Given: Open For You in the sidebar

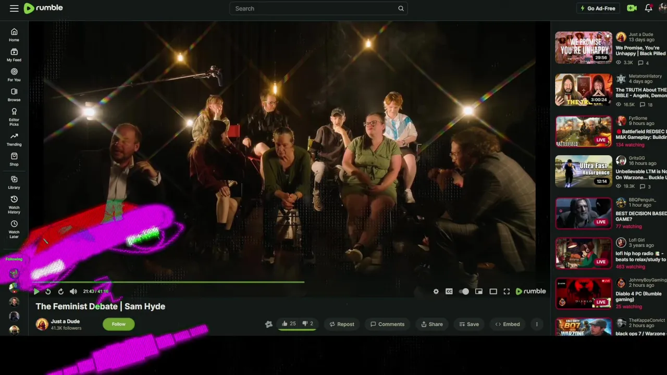Looking at the screenshot, I should (x=14, y=74).
